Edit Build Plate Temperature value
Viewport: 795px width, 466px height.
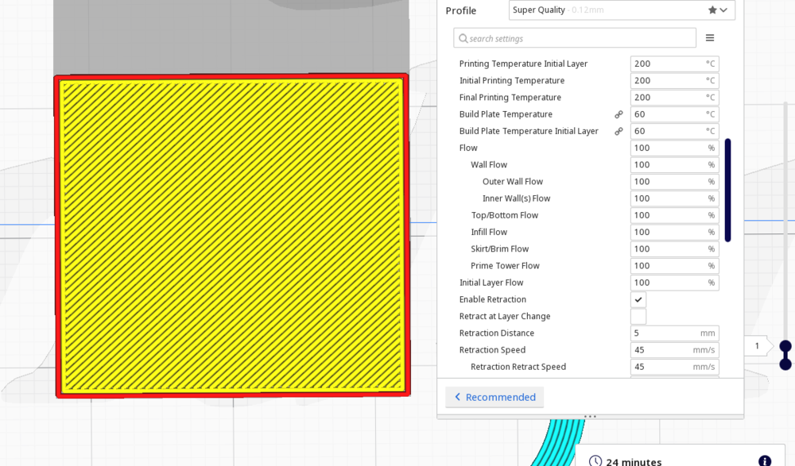tap(674, 114)
